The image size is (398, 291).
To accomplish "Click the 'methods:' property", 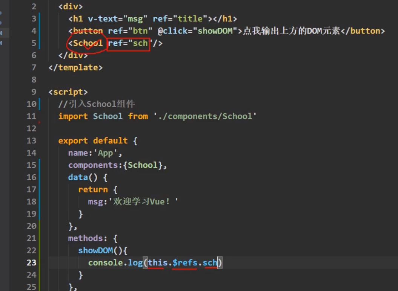I will (x=88, y=238).
